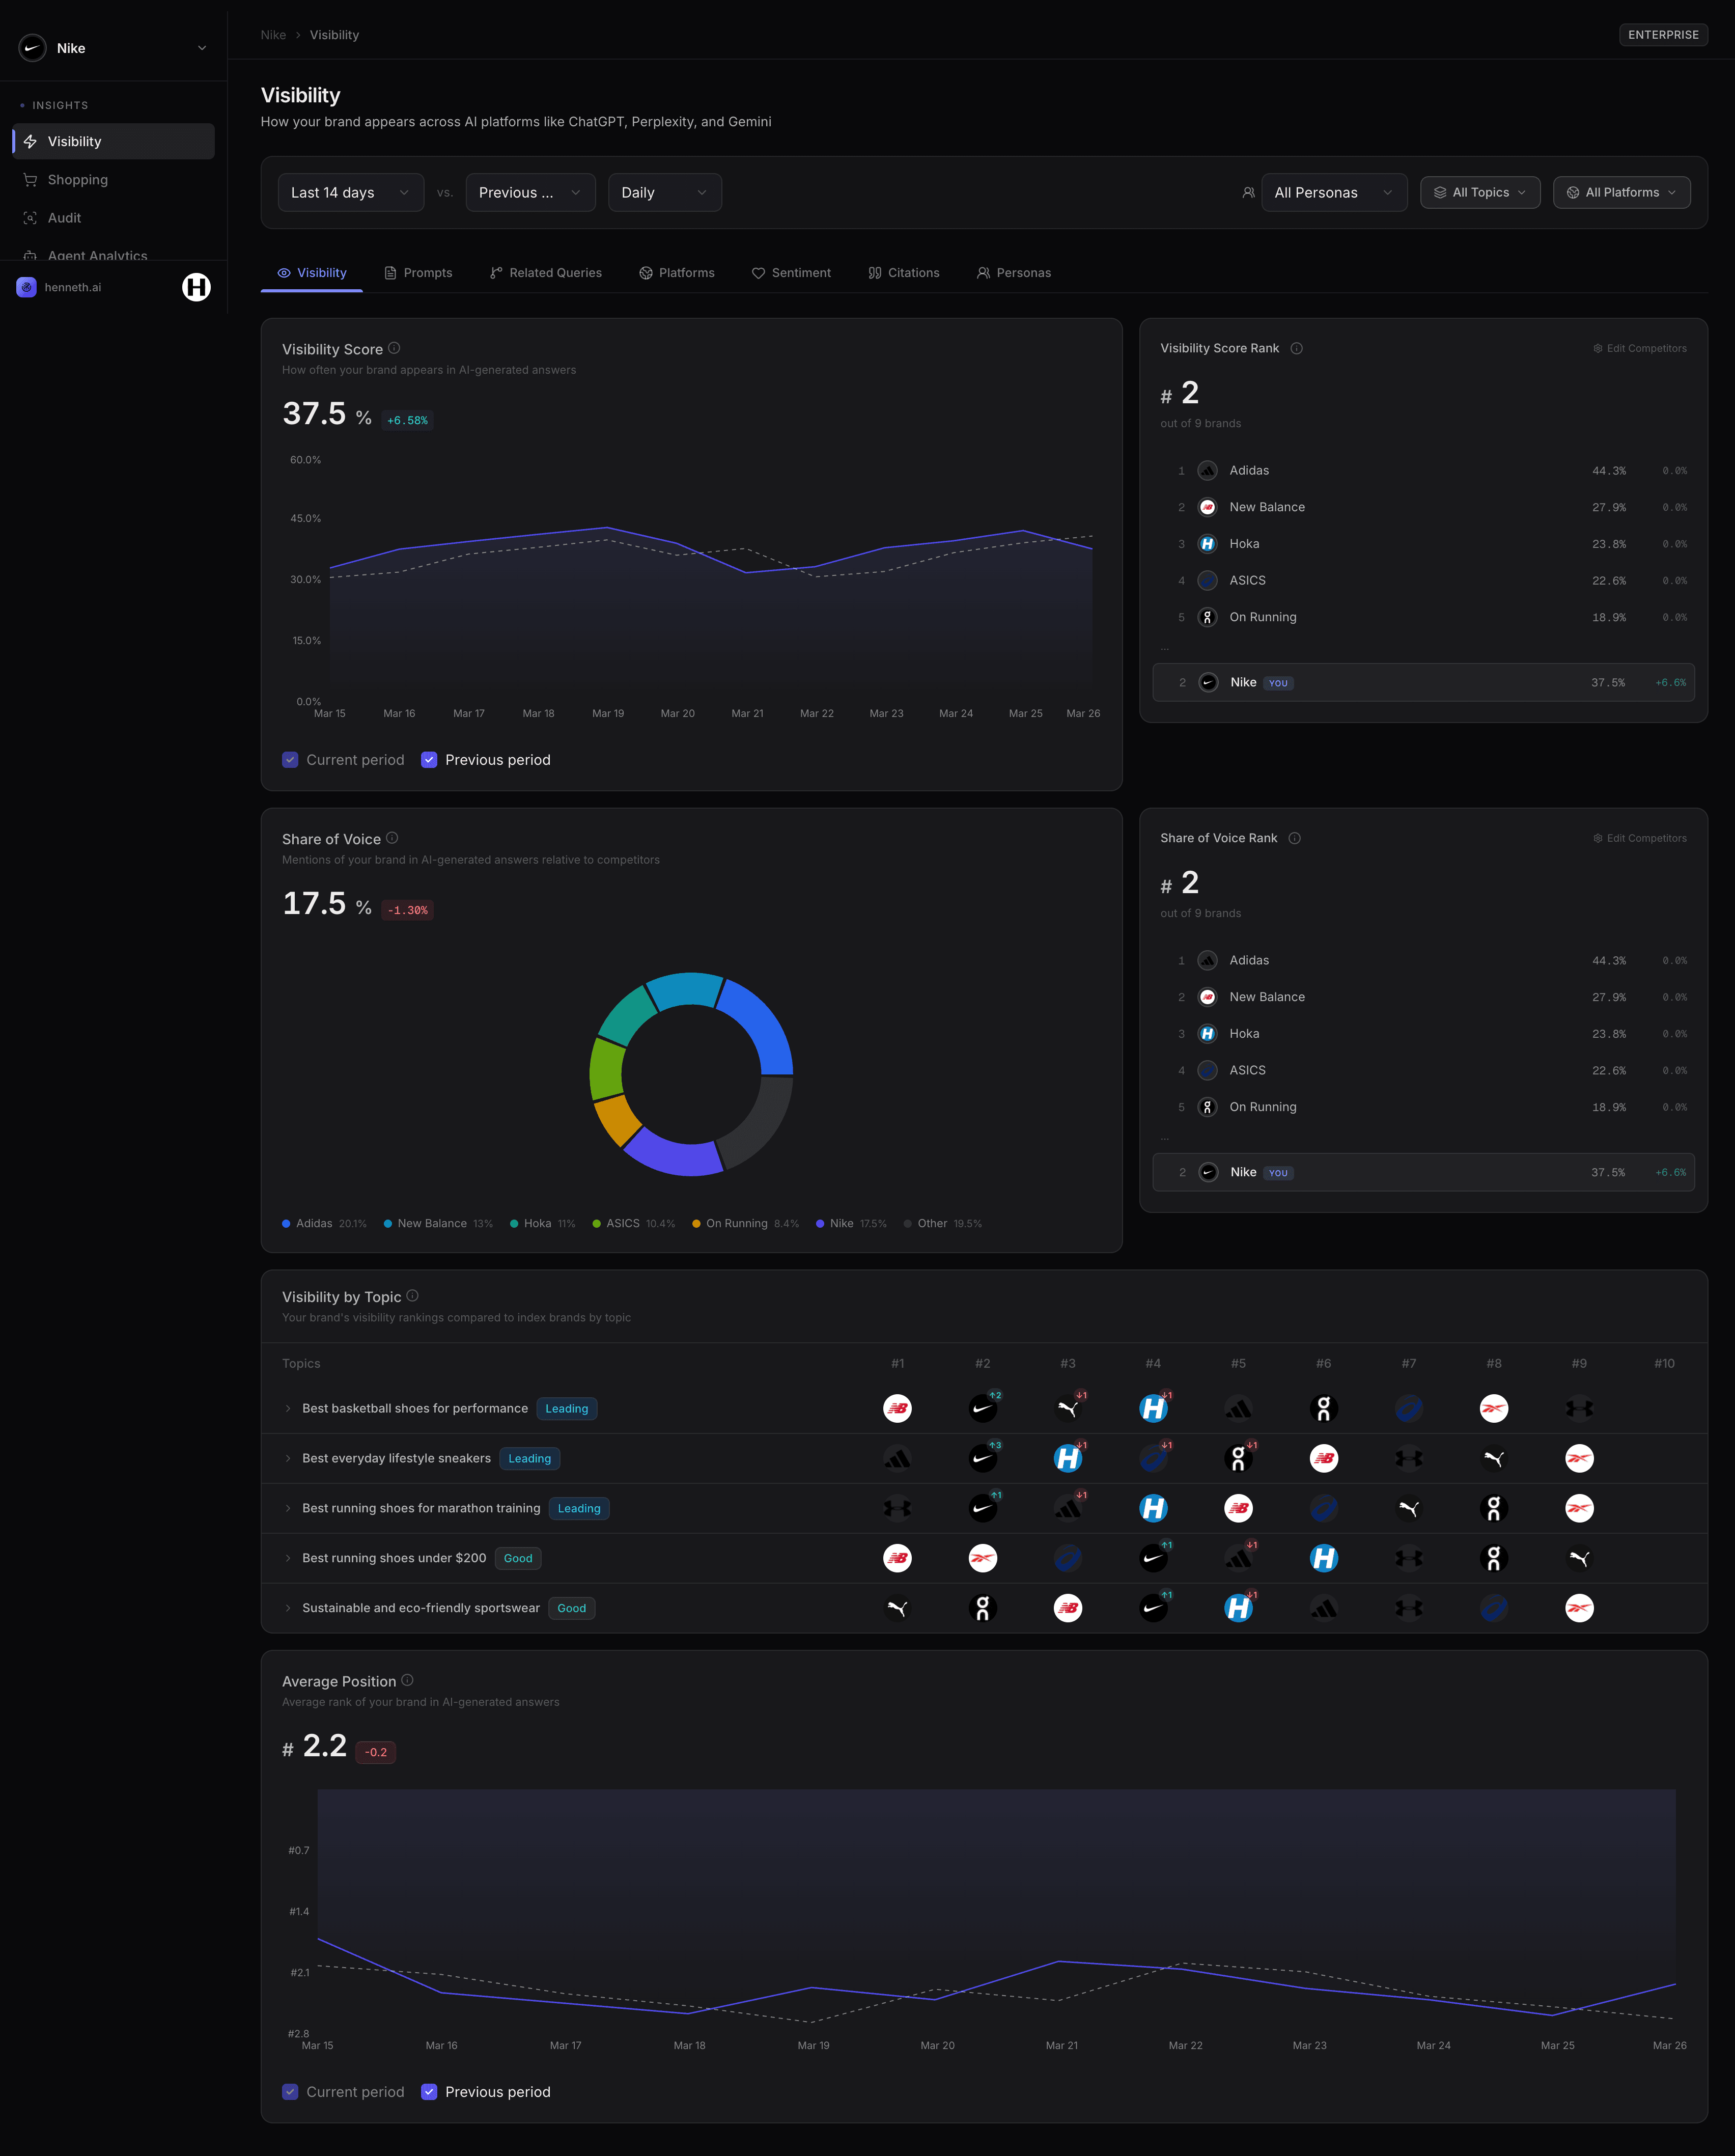Click the Agent Analytics sidebar icon
The height and width of the screenshot is (2156, 1735).
[x=30, y=255]
